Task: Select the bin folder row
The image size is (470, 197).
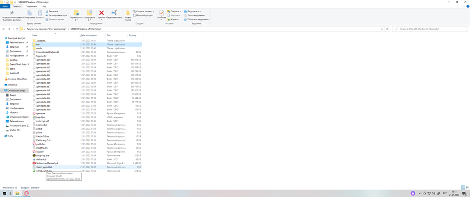Action: coord(86,44)
